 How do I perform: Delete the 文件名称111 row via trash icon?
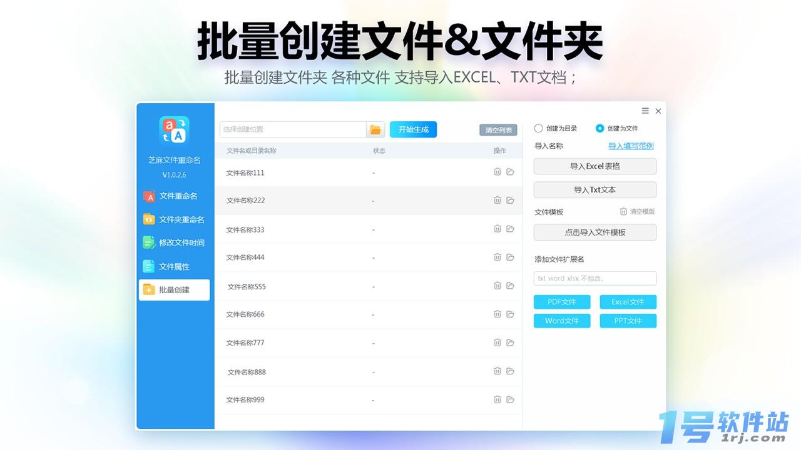click(x=497, y=172)
